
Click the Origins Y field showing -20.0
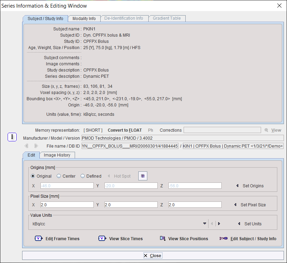[131, 186]
